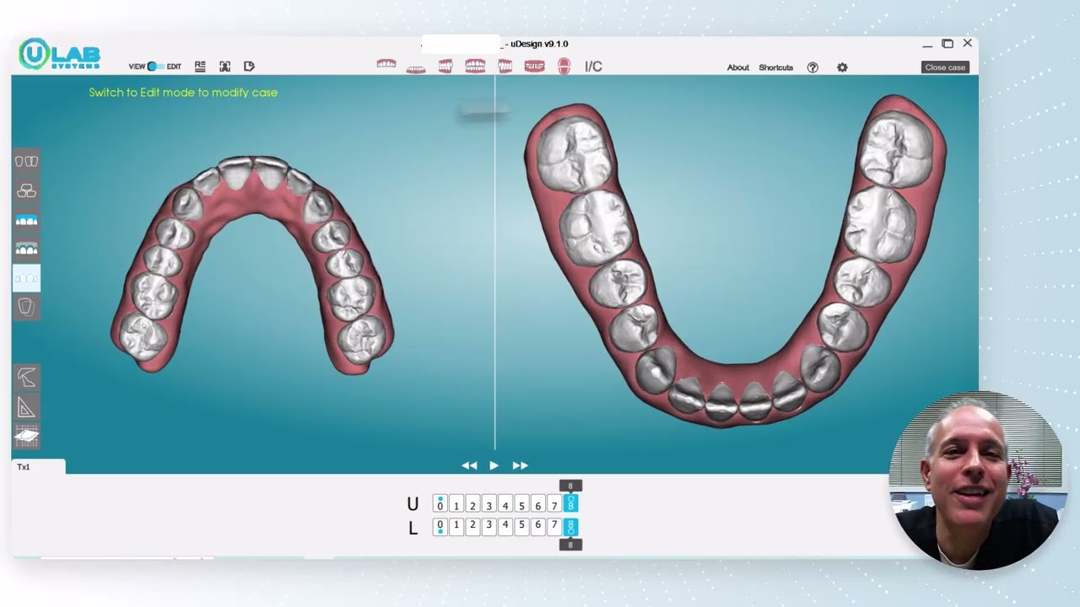Screen dimensions: 1080x607
Task: Click the profile face icon in left sidebar
Action: tap(26, 378)
